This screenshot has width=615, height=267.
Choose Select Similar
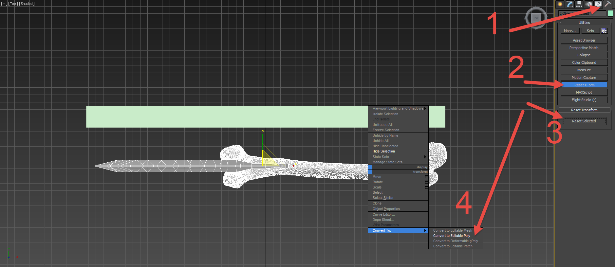(x=398, y=198)
